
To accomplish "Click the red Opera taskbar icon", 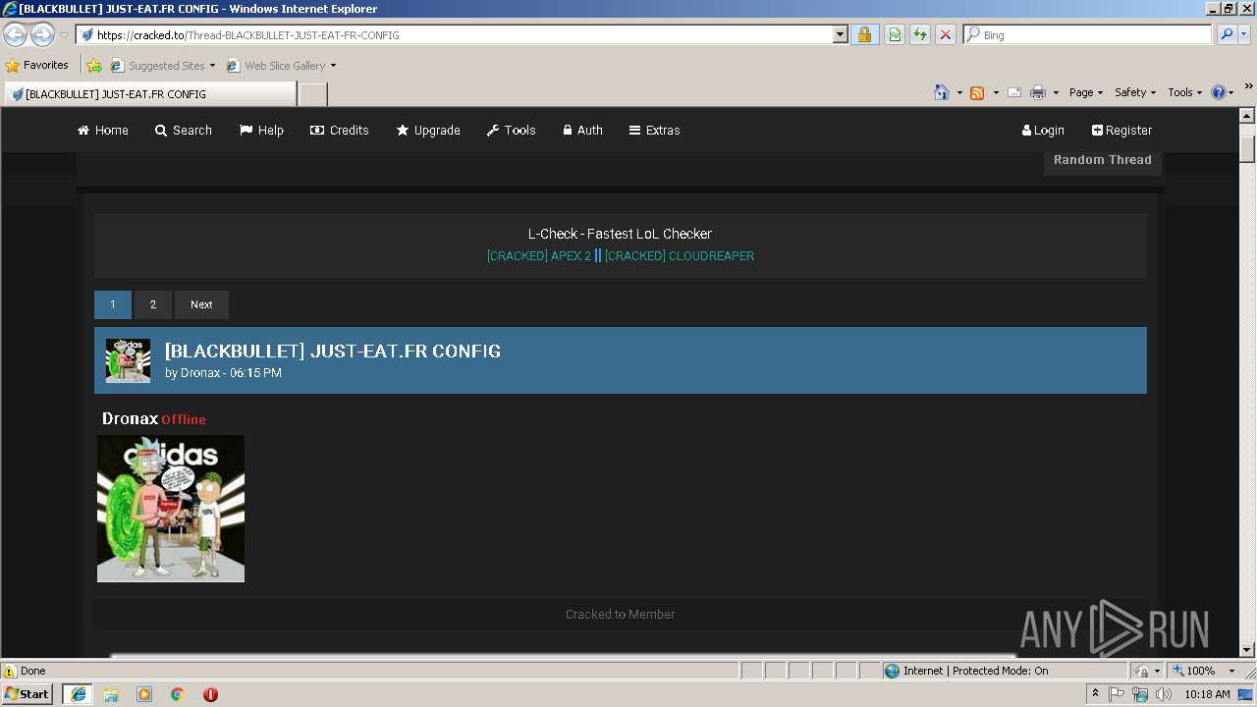I will 210,694.
